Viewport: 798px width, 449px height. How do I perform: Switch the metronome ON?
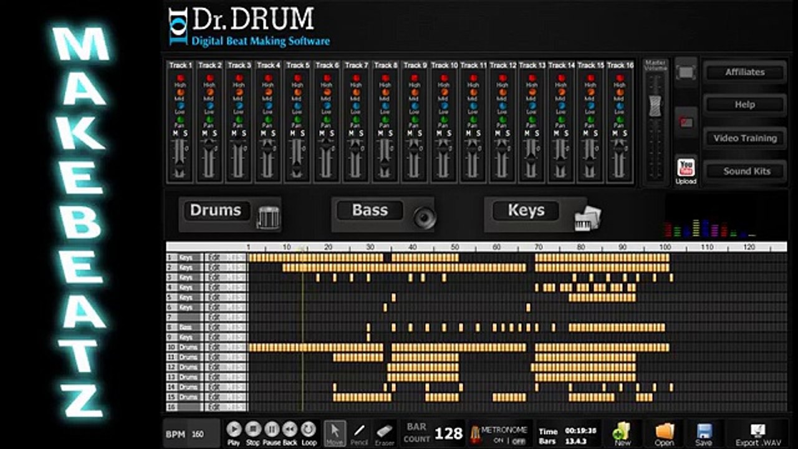(x=498, y=440)
